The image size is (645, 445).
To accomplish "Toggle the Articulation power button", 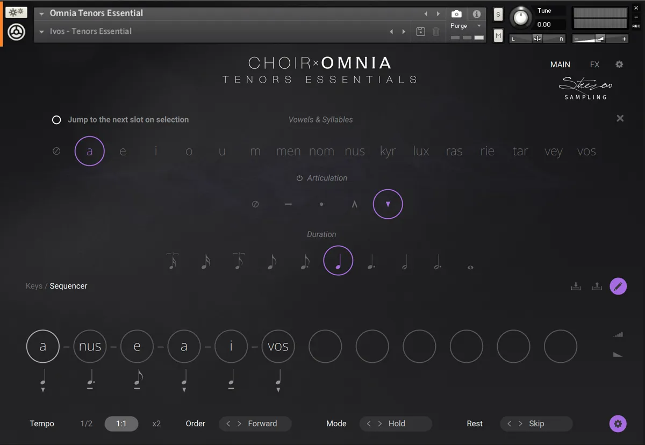I will click(299, 178).
